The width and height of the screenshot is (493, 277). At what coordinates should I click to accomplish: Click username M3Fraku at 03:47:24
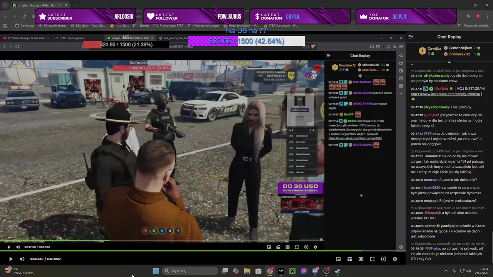(x=431, y=133)
